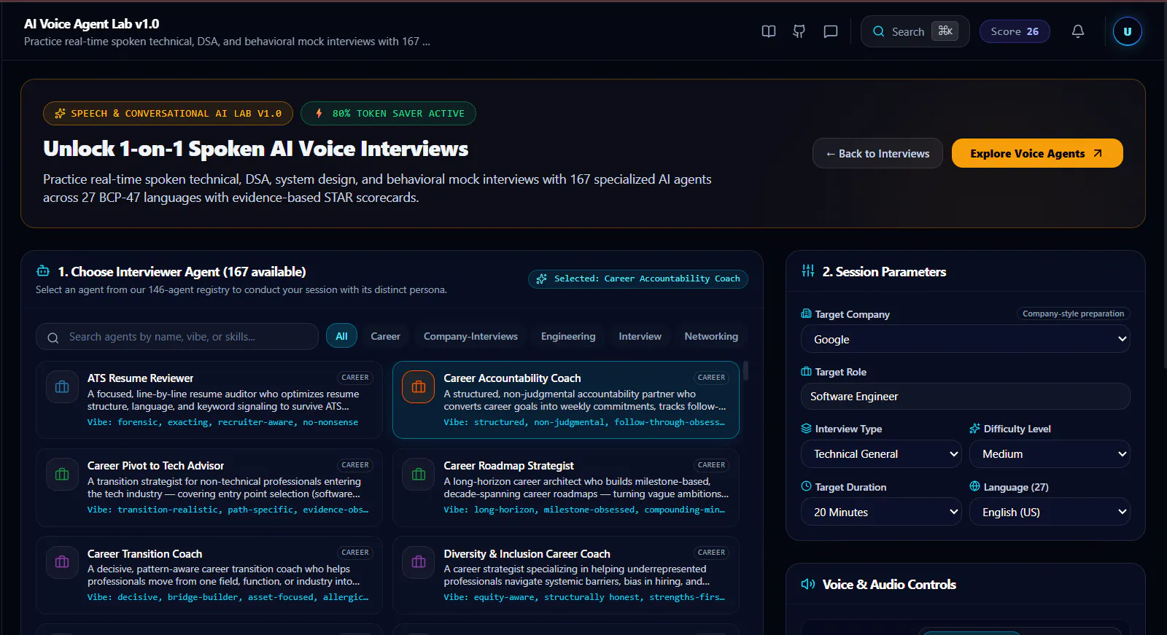The image size is (1167, 635).
Task: Select the Engineering filter tab
Action: tap(568, 336)
